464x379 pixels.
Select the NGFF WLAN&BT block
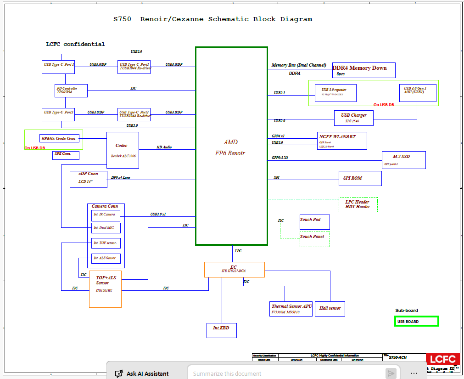(x=342, y=141)
